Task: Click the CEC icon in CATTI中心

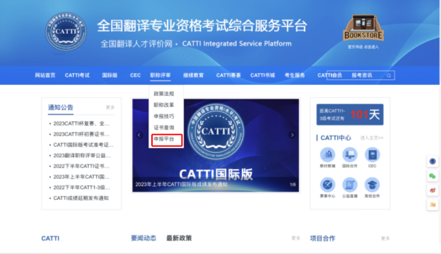Action: pyautogui.click(x=372, y=155)
